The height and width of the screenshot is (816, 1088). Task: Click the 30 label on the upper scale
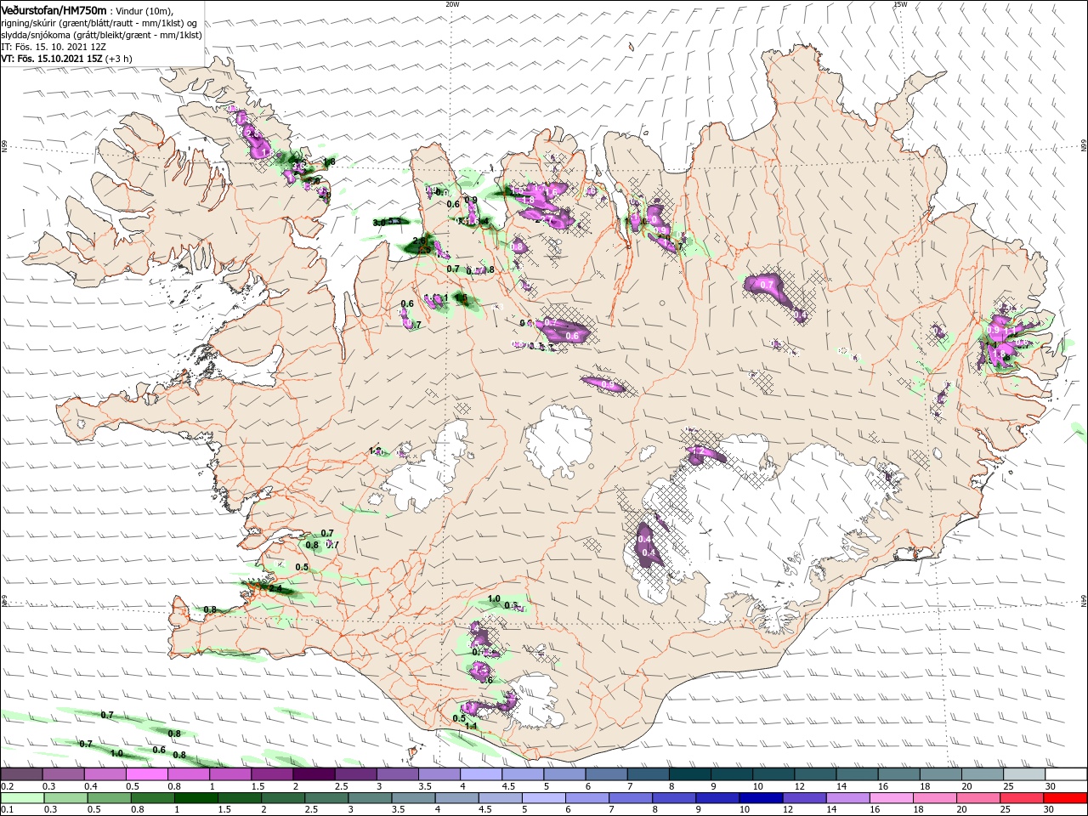click(x=1050, y=786)
